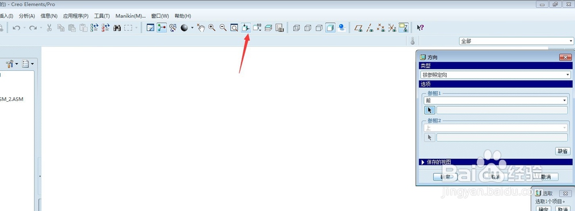
Task: Click the Layers stack icon
Action: [269, 28]
